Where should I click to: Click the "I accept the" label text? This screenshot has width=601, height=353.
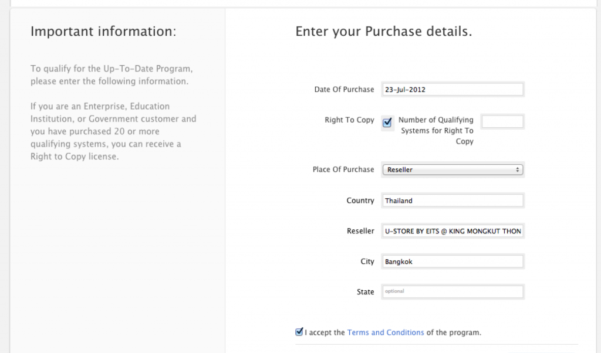click(x=325, y=332)
